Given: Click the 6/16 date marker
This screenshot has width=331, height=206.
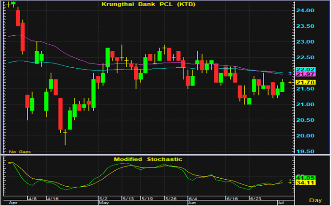Looking at the screenshot, I should point(231,199).
